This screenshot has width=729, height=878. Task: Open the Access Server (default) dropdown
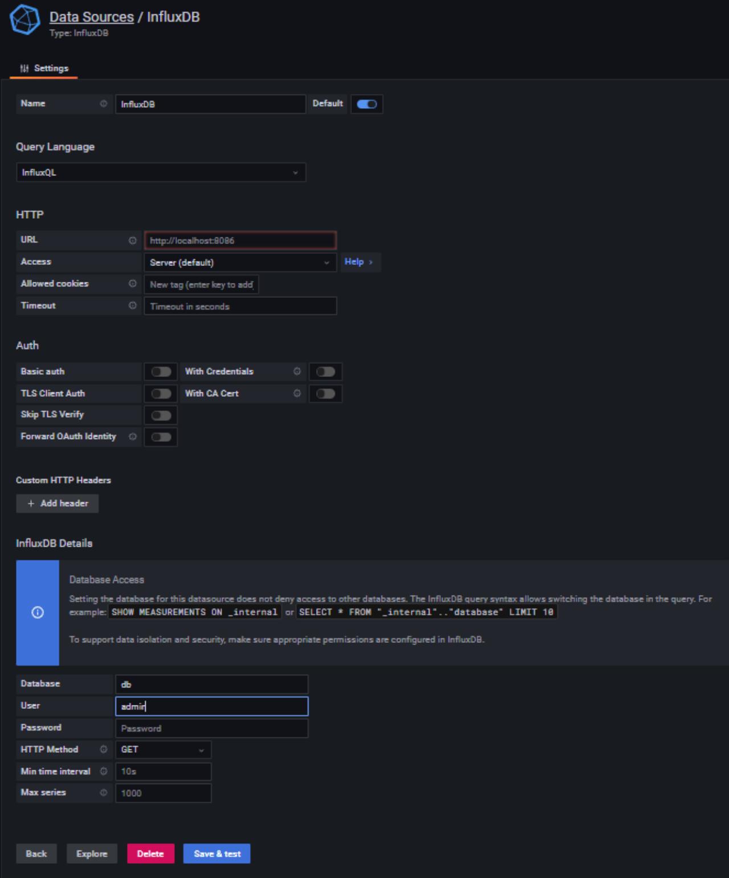[240, 262]
